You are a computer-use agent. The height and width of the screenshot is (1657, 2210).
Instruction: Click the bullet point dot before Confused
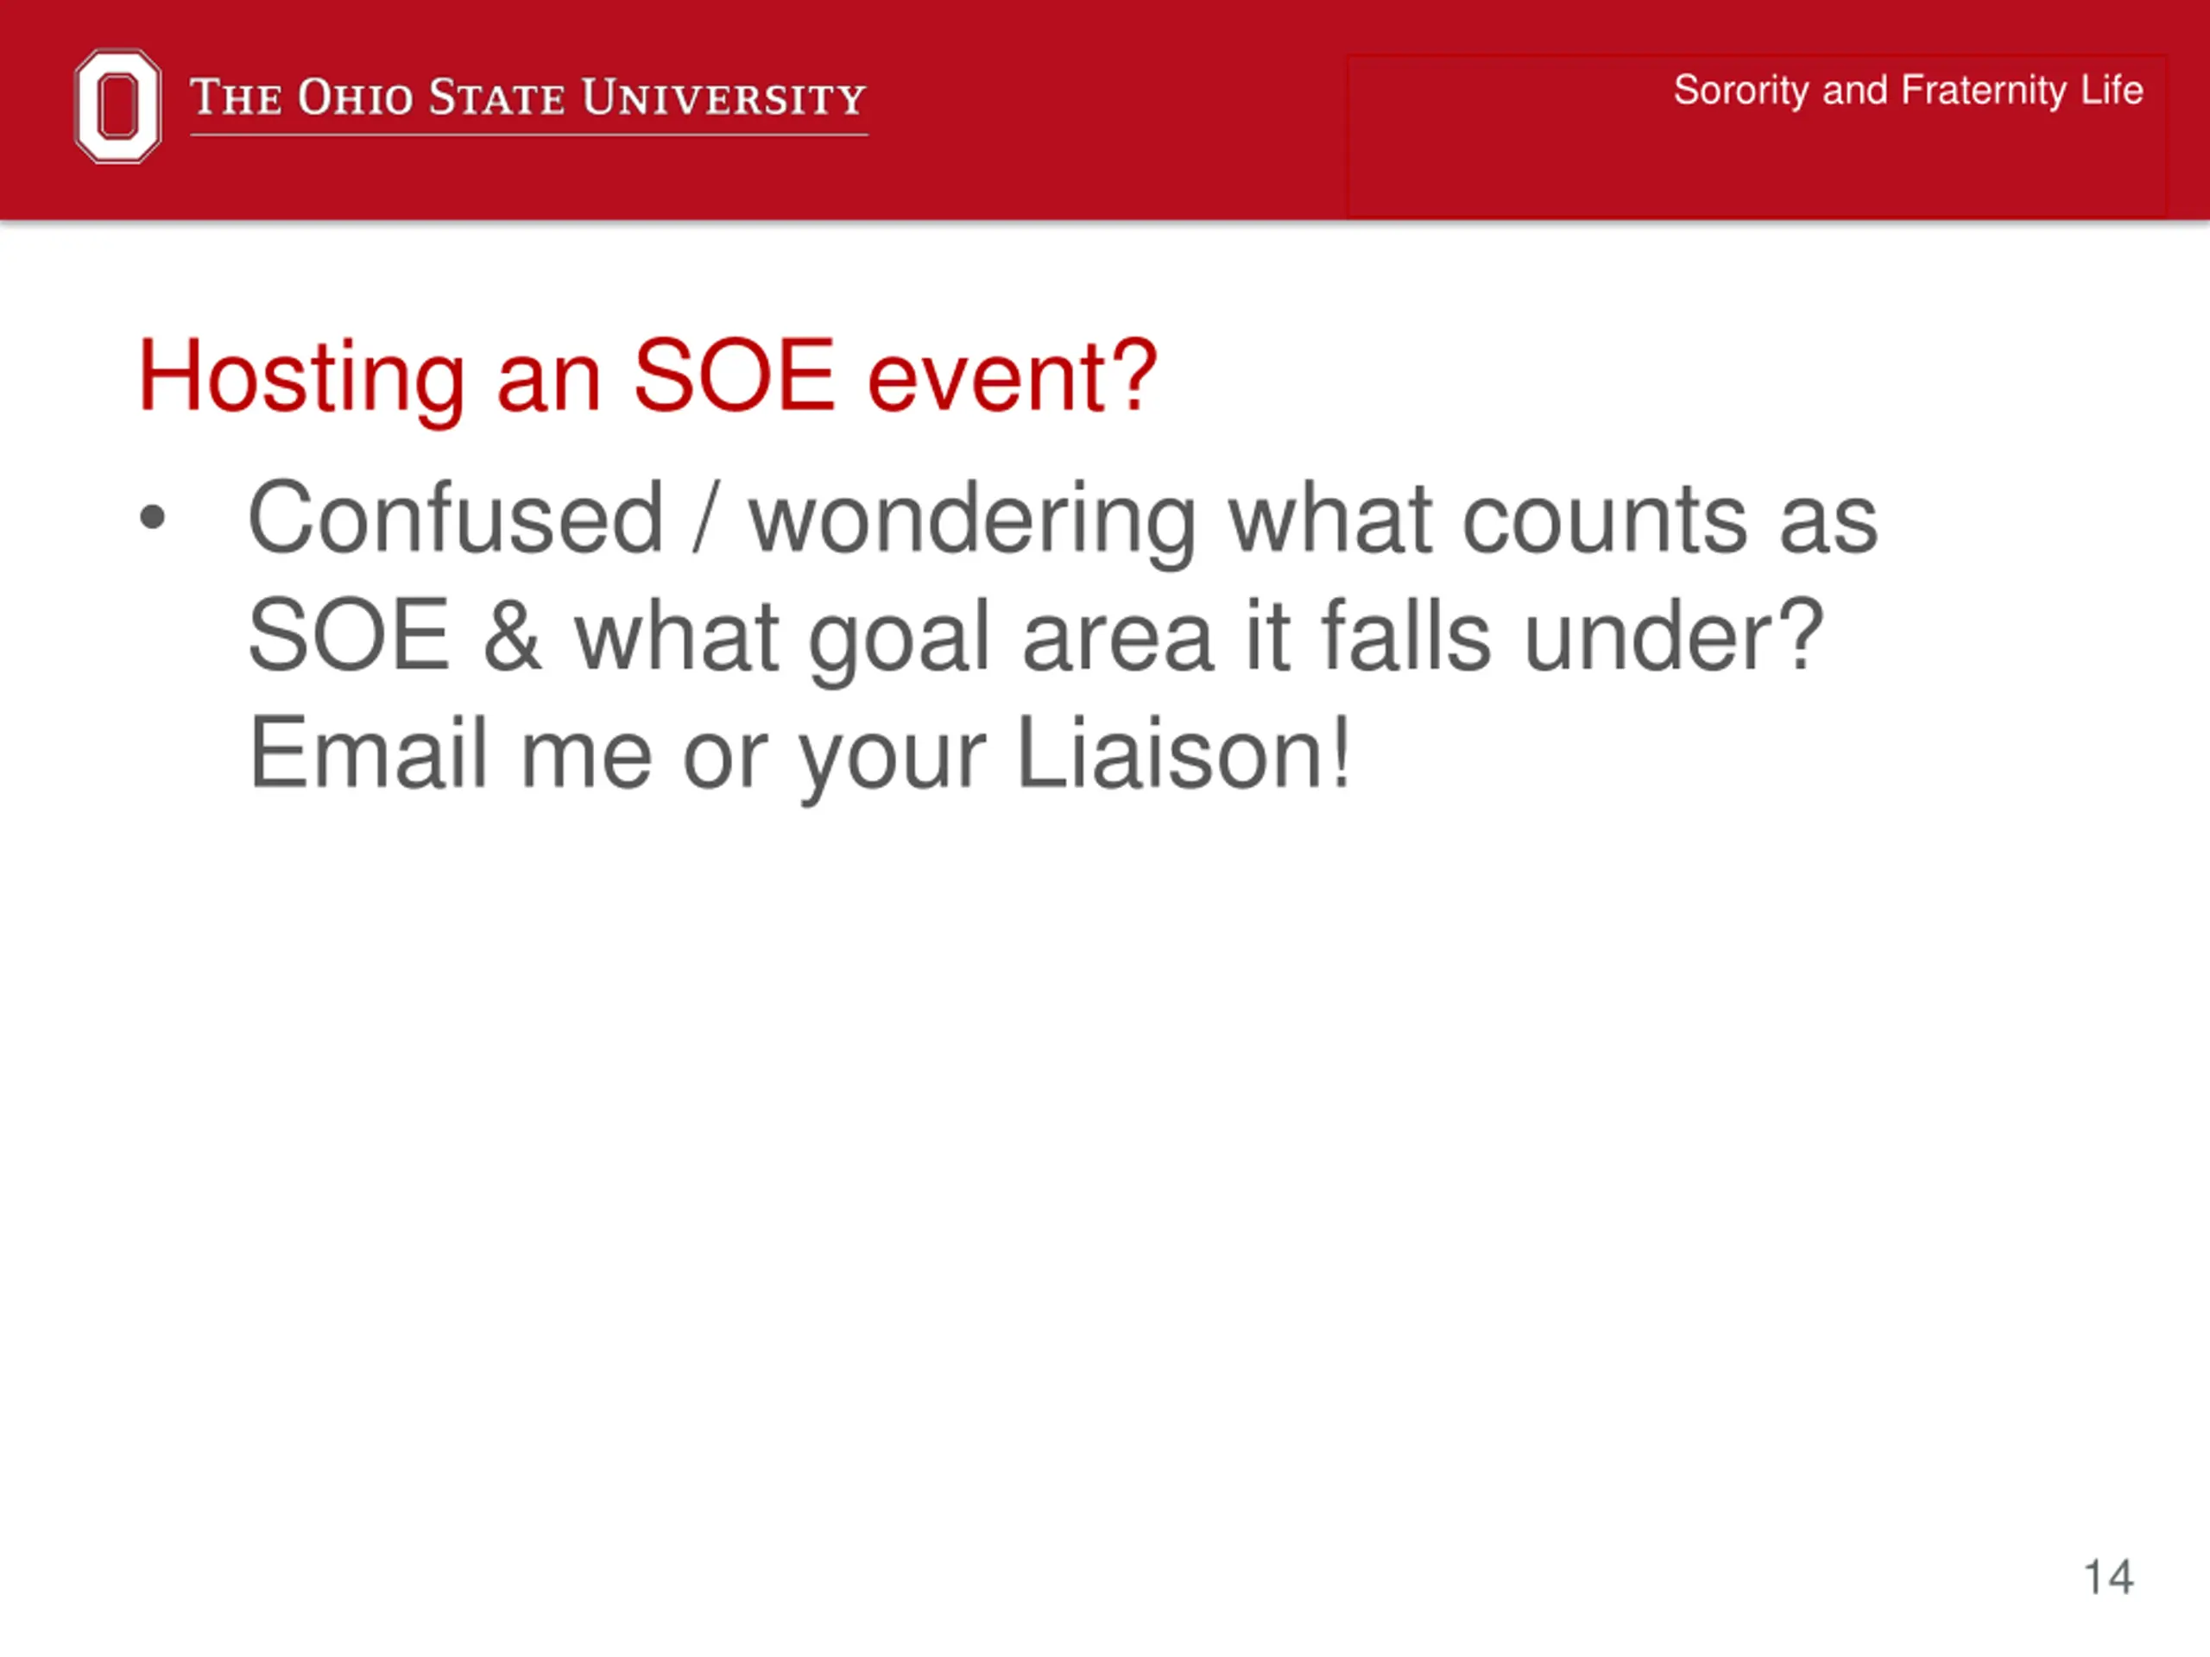click(152, 517)
